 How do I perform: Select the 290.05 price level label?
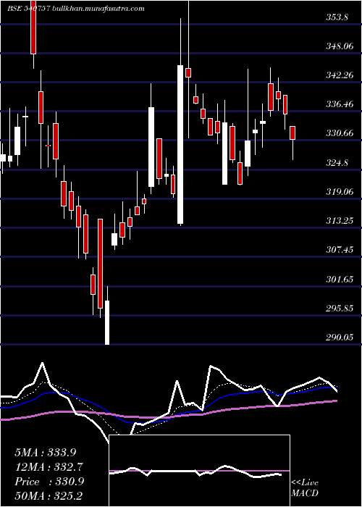click(339, 338)
